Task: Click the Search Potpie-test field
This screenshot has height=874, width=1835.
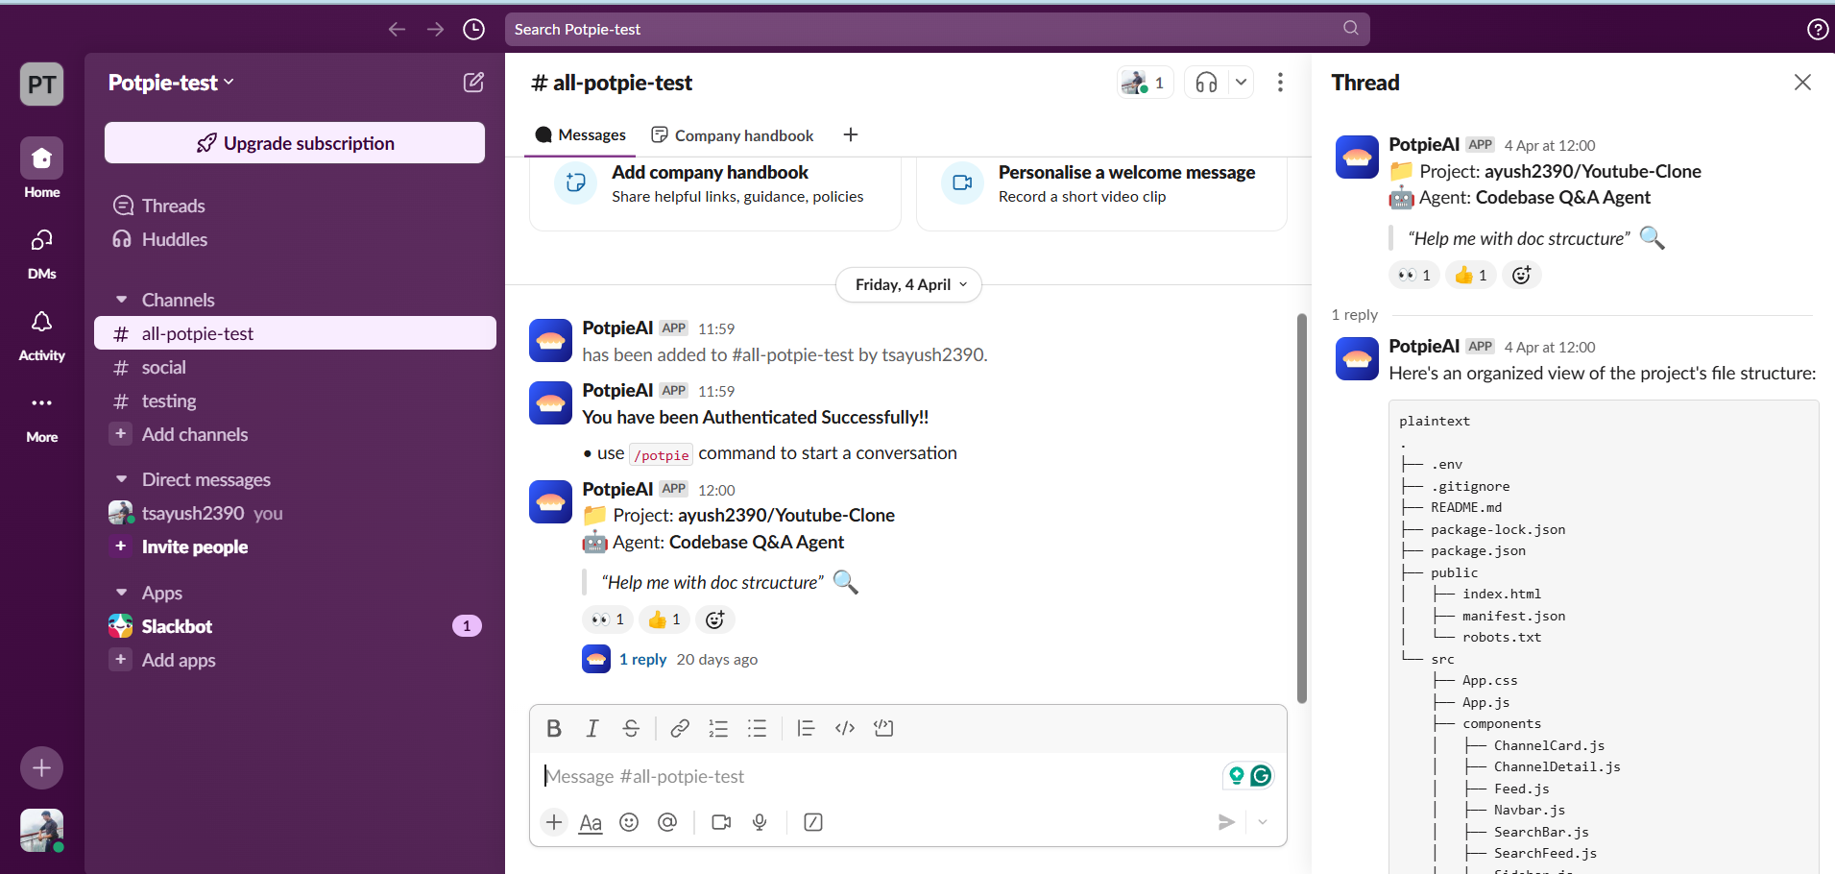Action: coord(937,29)
